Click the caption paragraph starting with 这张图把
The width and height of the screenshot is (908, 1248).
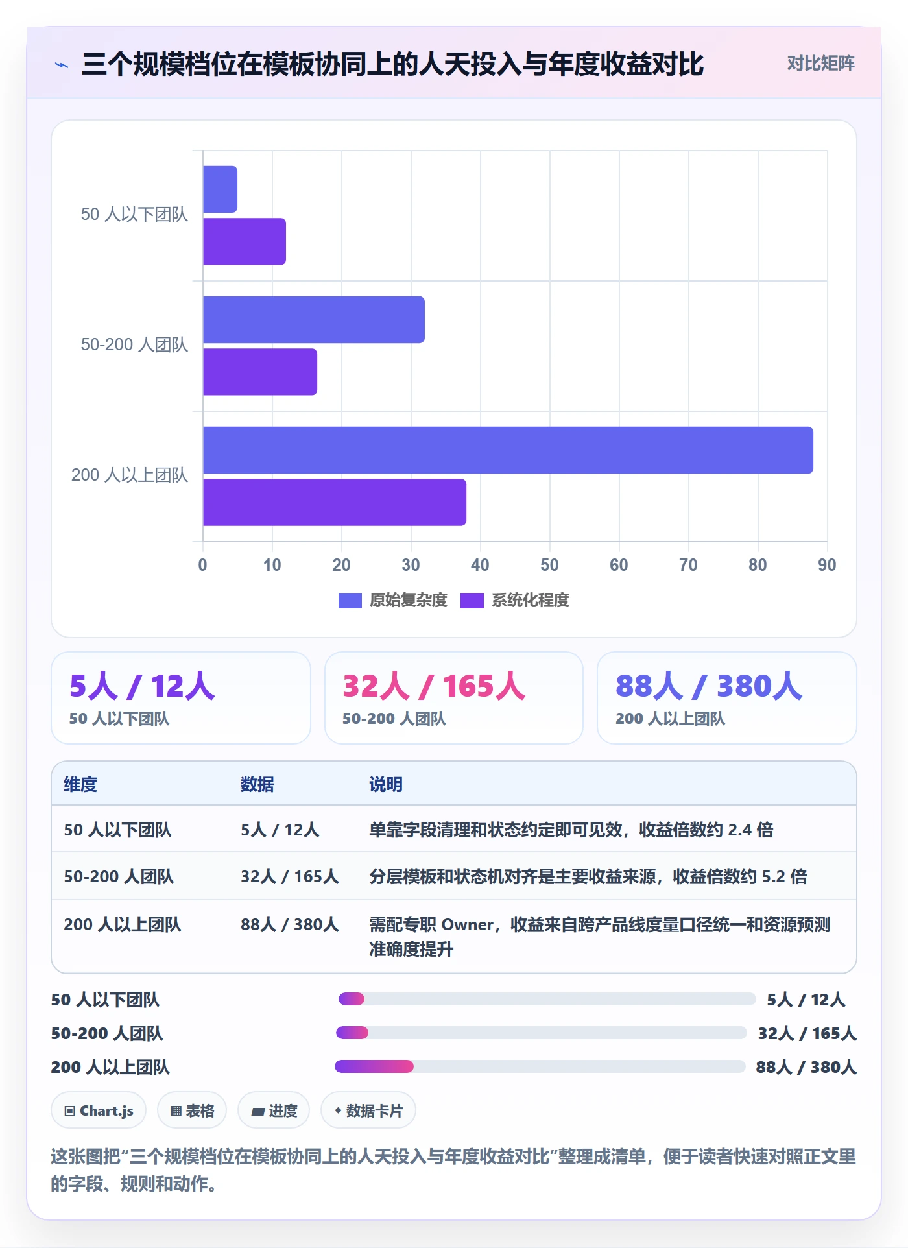453,1170
